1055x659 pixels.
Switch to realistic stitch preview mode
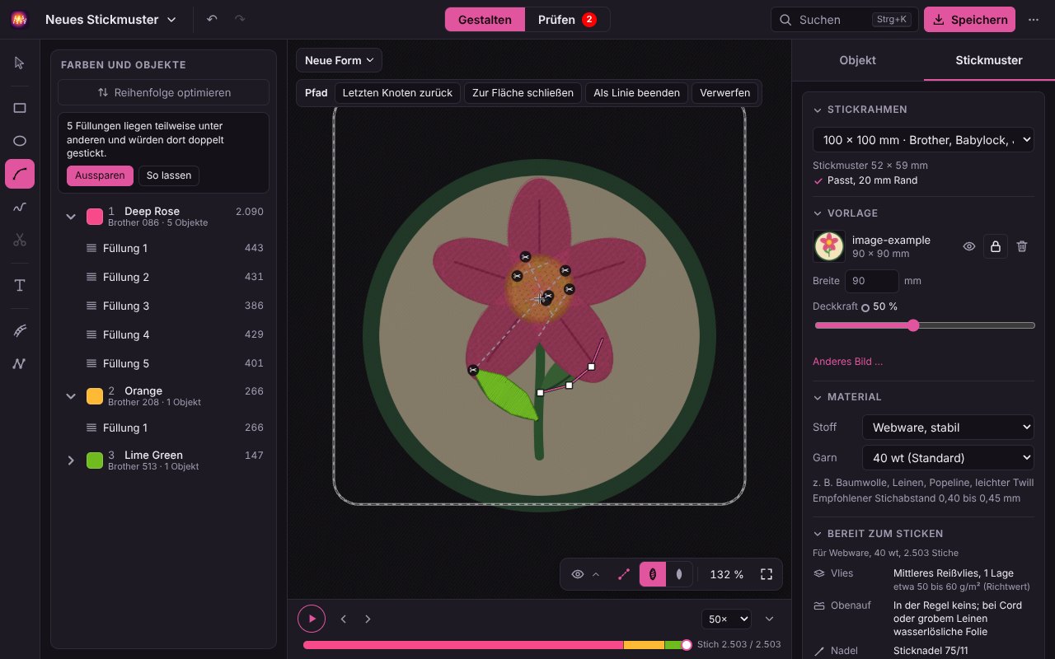coord(653,574)
